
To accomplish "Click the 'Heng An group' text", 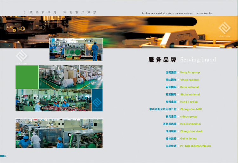I will [190, 72].
